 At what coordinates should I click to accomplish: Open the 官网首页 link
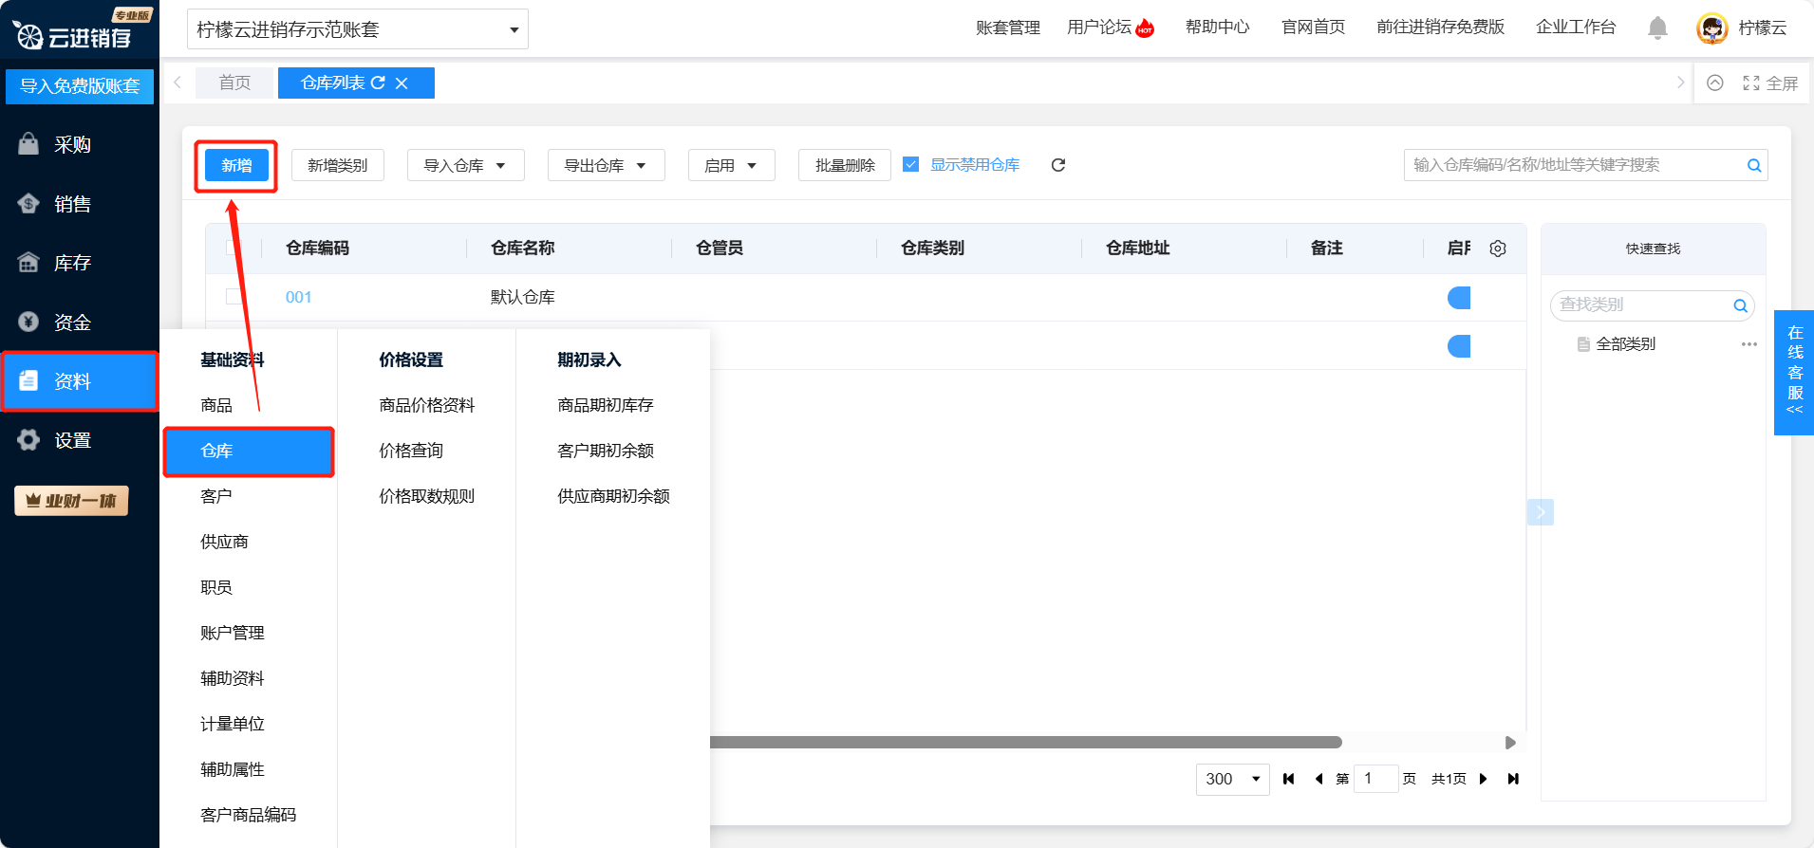click(x=1314, y=28)
